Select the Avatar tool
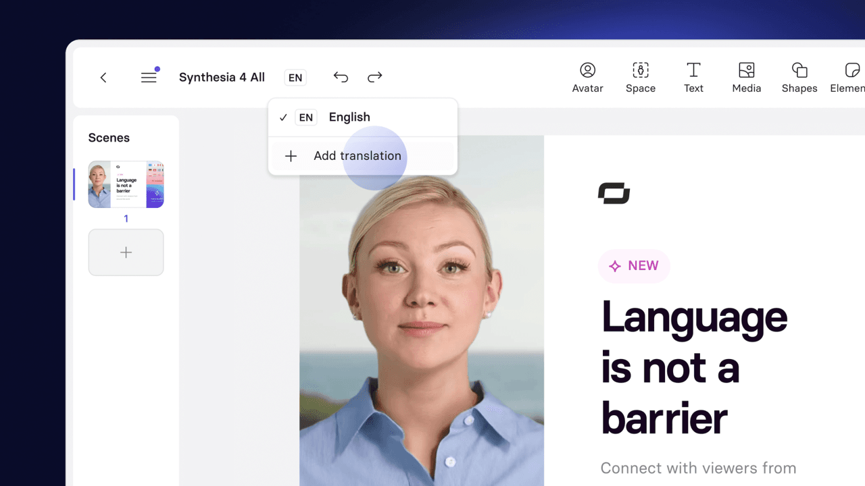Viewport: 865px width, 486px height. (x=587, y=77)
